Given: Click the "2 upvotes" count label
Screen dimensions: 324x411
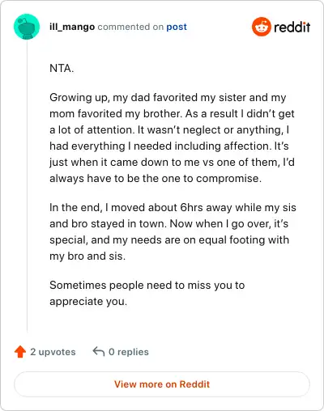Looking at the screenshot, I should click(53, 352).
